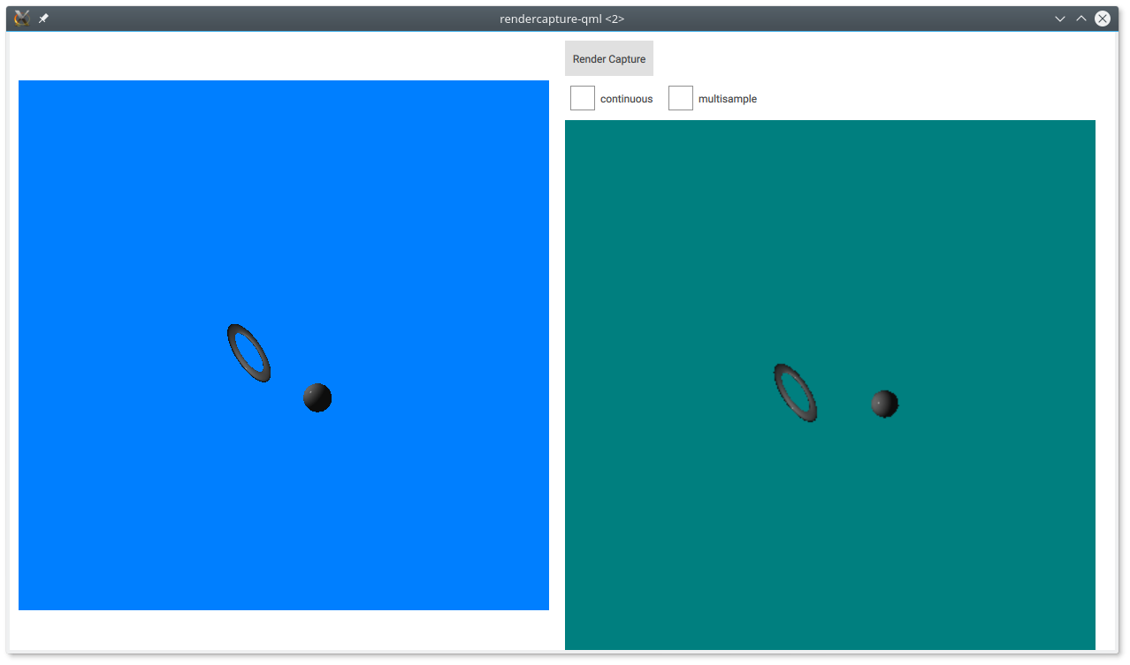Toggle the pin window icon
The image size is (1130, 665).
43,19
